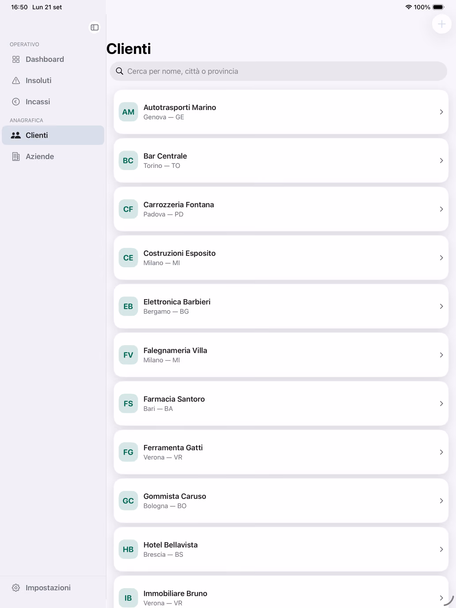
Task: Click the HB avatar badge
Action: coord(128,549)
